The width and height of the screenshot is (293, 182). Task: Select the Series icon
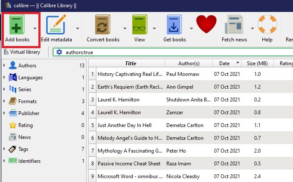pyautogui.click(x=13, y=89)
